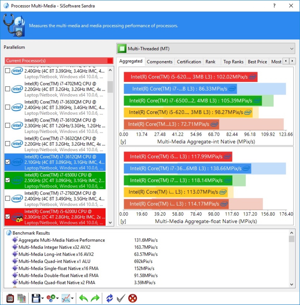Click the diamond icon beside Aggregate Multi-Media Native Performance
The image size is (300, 305).
(15, 240)
